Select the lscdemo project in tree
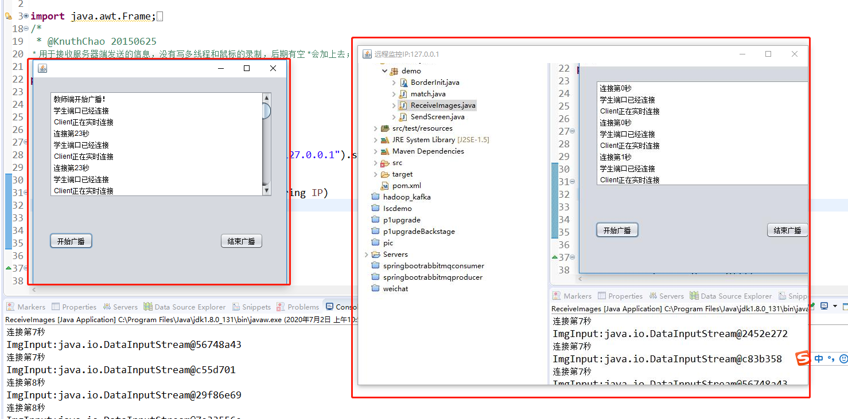Image resolution: width=848 pixels, height=419 pixels. point(398,209)
